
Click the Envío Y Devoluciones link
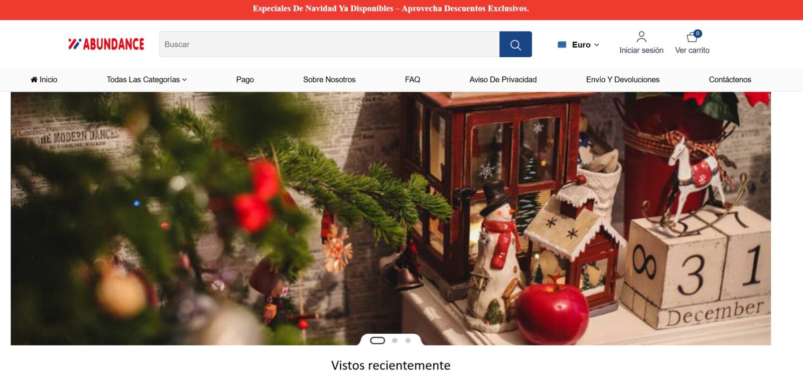point(623,79)
